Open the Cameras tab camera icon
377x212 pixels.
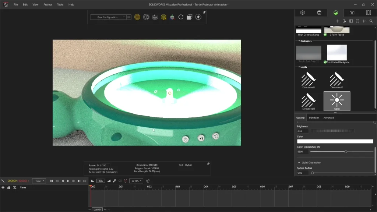coord(352,13)
